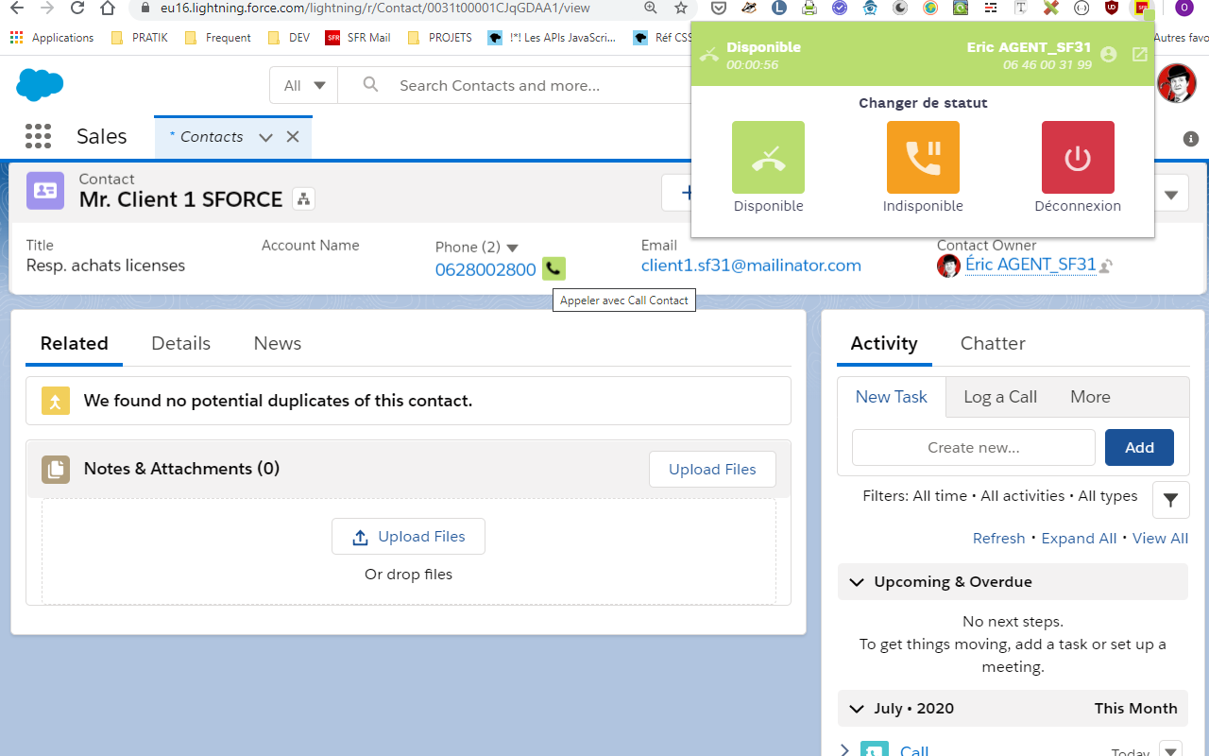
Task: Collapse the July 2020 section
Action: click(x=857, y=709)
